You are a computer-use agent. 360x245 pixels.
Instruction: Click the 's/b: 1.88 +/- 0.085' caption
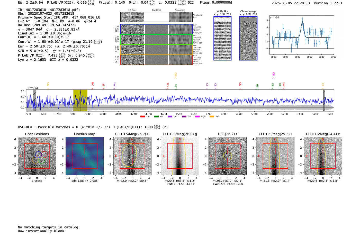point(85,181)
